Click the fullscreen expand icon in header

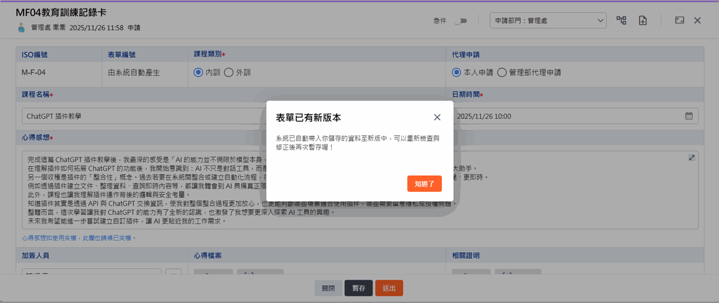pos(679,20)
